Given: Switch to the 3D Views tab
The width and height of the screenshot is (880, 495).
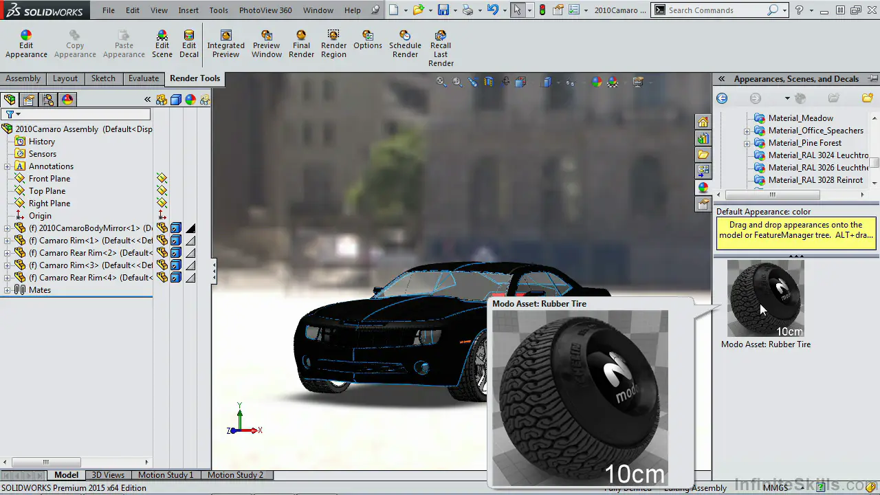Looking at the screenshot, I should coord(109,475).
